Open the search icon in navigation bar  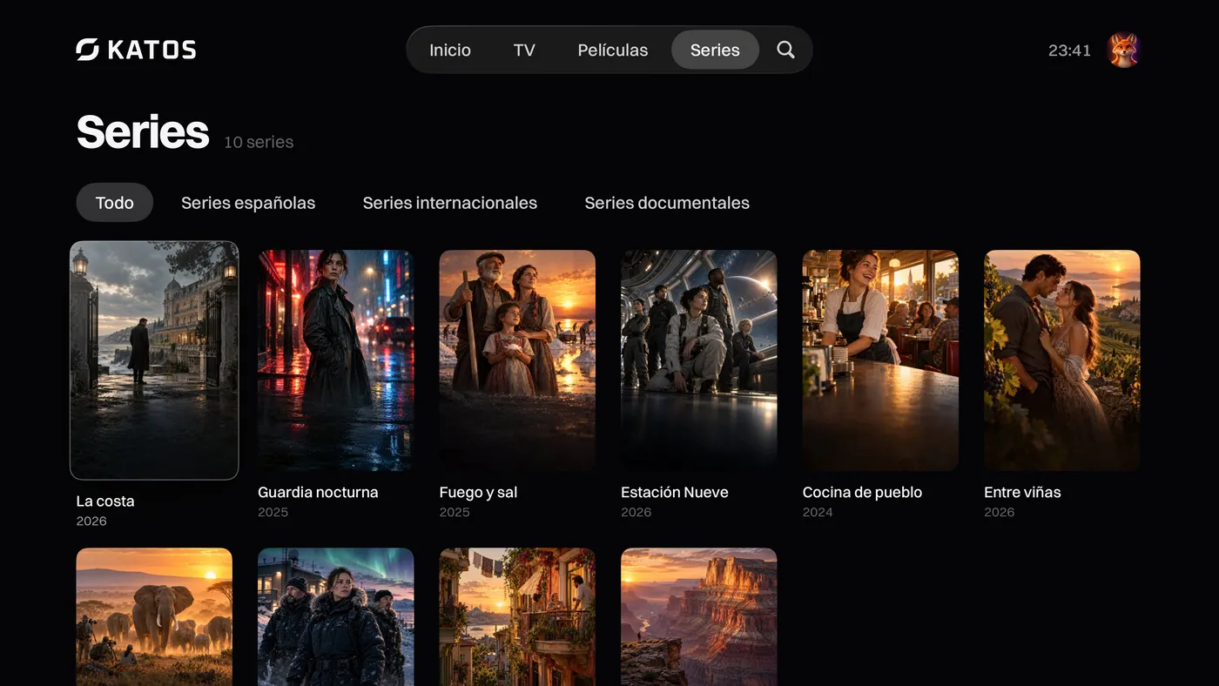785,50
